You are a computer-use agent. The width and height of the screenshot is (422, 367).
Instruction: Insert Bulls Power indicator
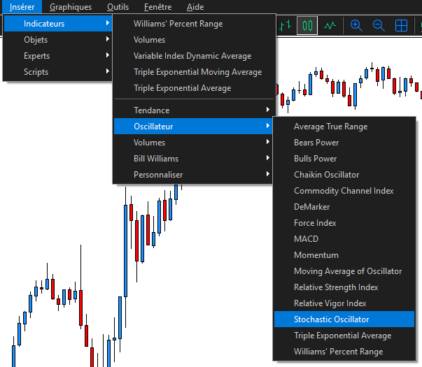point(344,159)
